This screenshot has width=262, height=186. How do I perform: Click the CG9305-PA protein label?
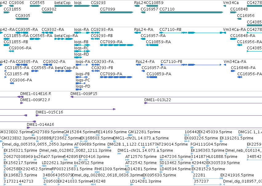[x=27, y=62]
